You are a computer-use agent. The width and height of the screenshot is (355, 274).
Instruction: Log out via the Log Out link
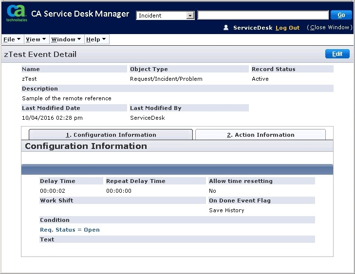287,28
